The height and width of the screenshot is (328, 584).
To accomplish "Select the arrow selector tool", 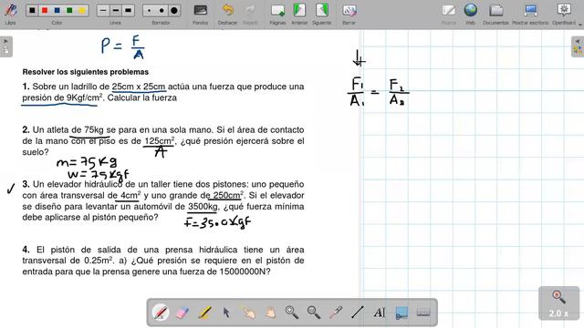I will coord(226,313).
